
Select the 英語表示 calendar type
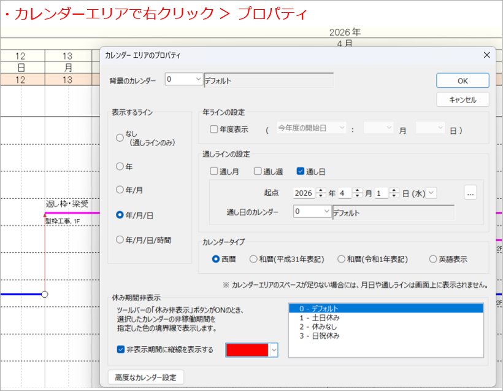(434, 259)
